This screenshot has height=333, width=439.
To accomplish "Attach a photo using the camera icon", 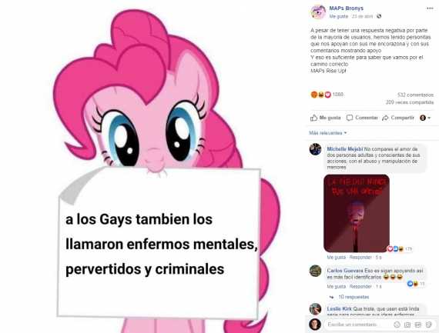I will click(407, 325).
